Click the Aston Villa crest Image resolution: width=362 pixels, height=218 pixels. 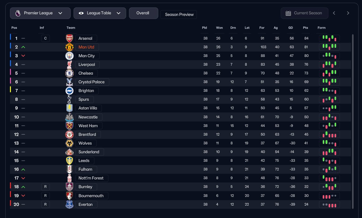point(69,108)
